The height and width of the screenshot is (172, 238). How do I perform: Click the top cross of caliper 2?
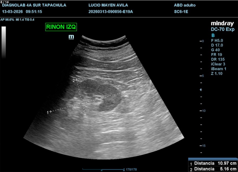[x=77, y=80]
